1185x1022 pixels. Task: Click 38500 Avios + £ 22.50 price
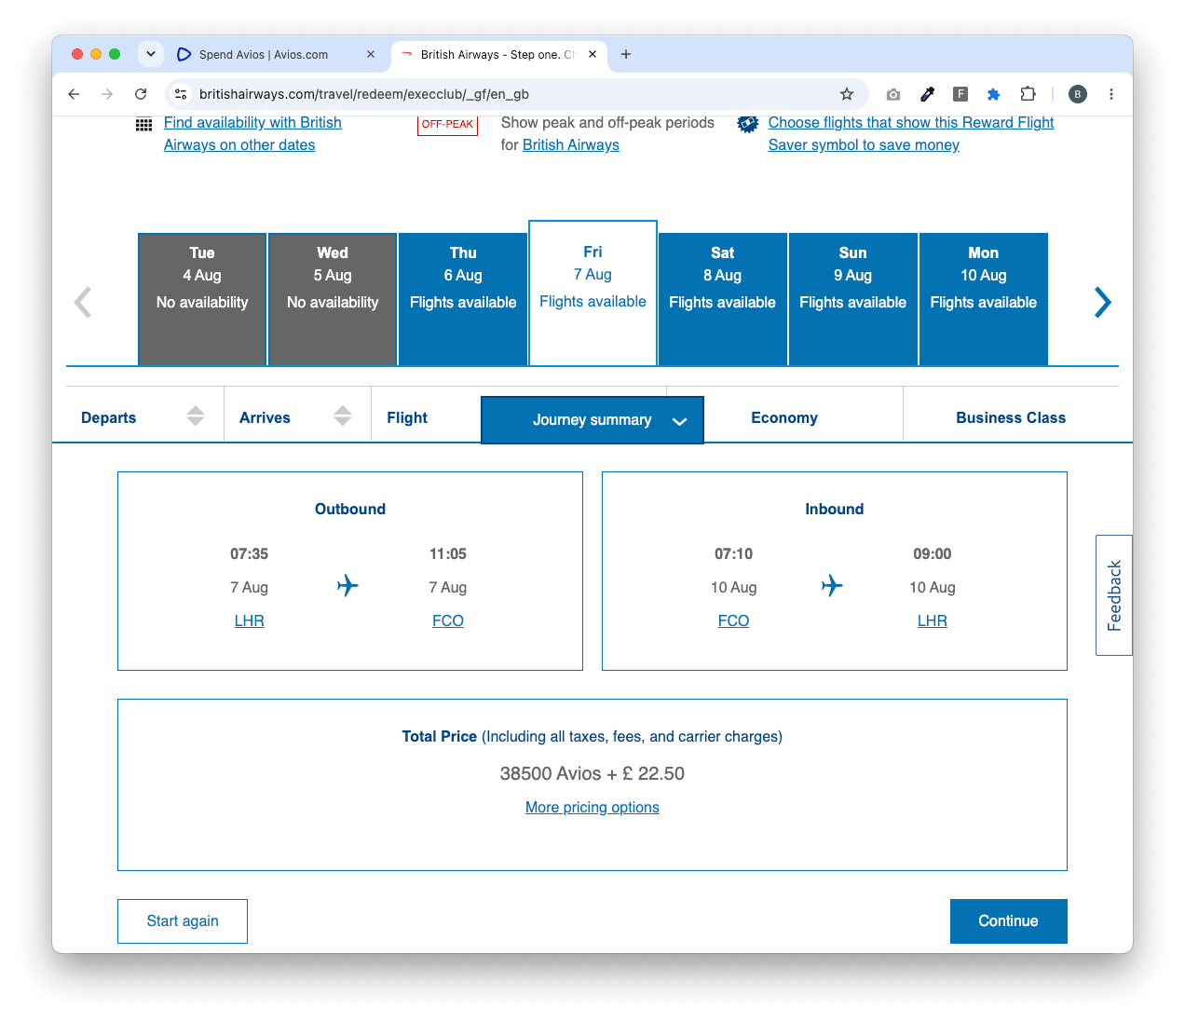point(592,774)
